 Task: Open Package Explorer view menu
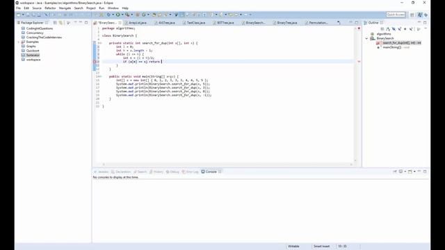pos(68,22)
